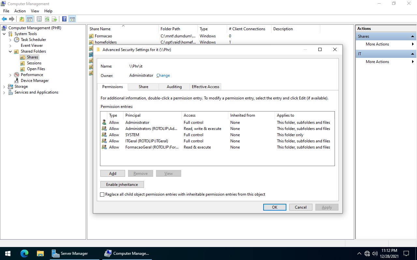Click the Change owner link

point(163,75)
